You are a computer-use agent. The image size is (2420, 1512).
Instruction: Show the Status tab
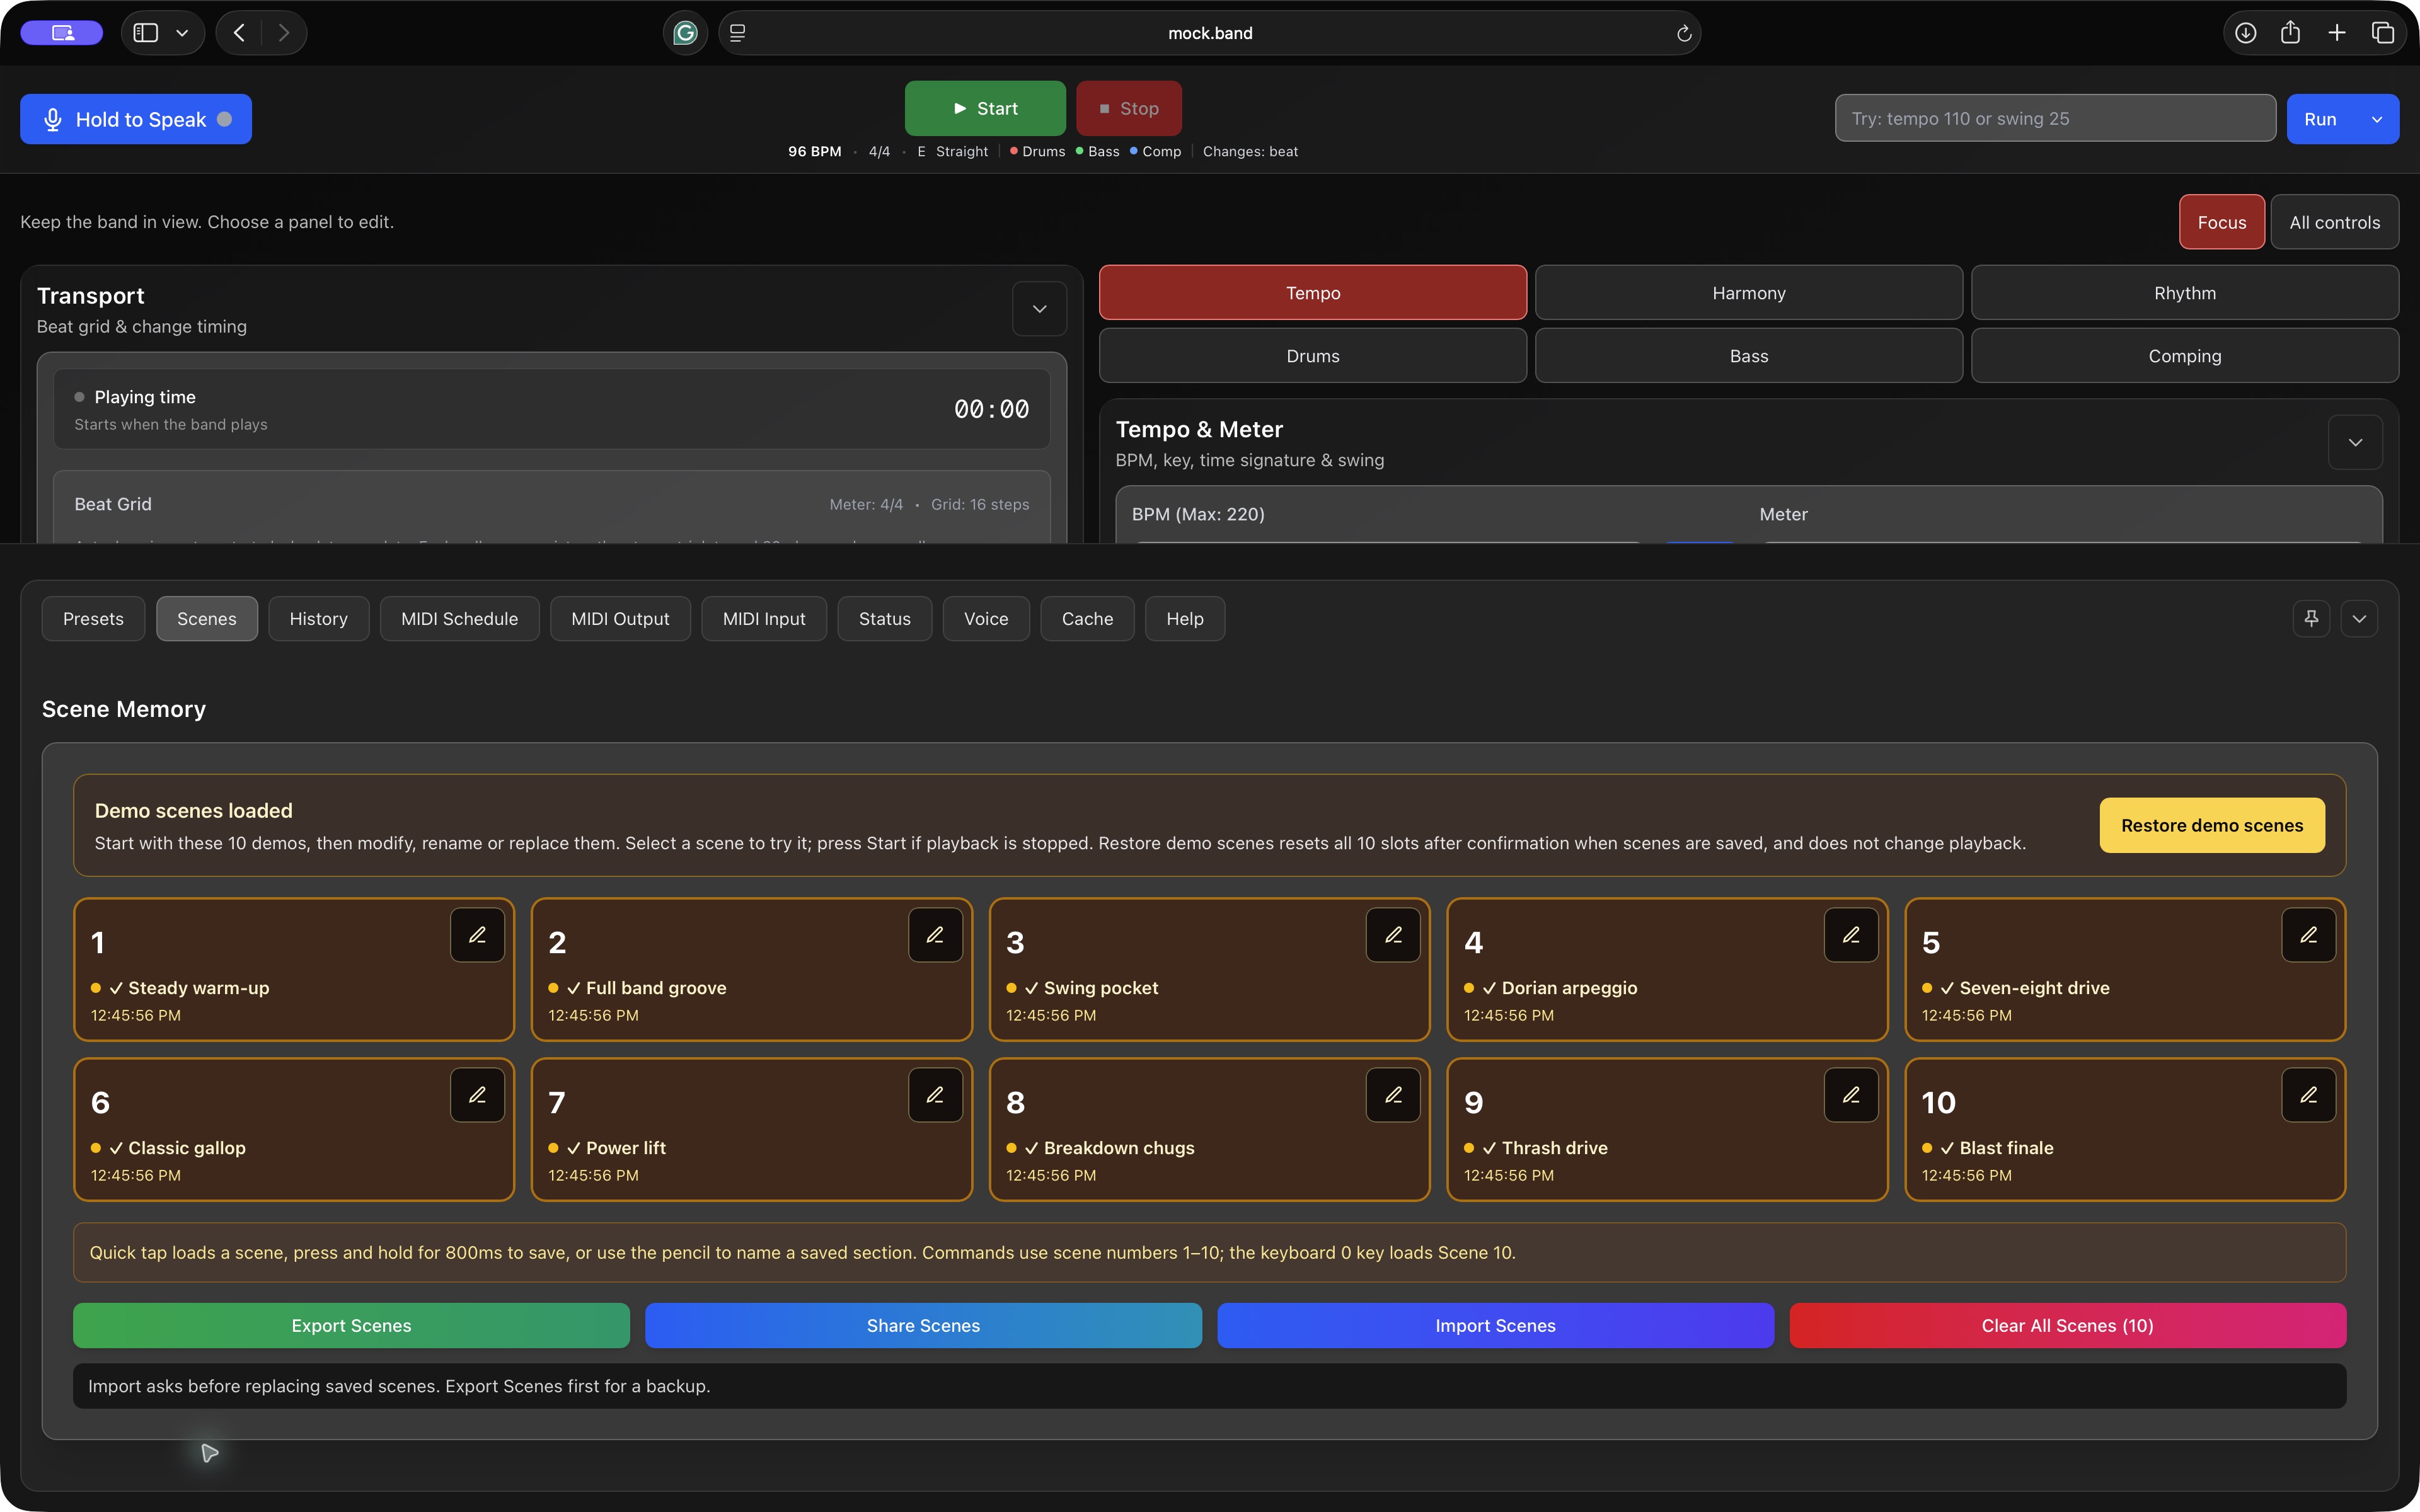tap(885, 619)
